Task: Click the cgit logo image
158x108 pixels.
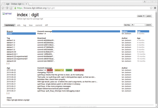Action: tap(7, 14)
